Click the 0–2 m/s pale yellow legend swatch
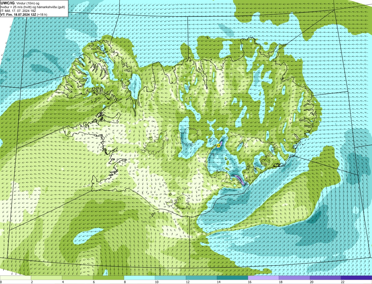 [x=15, y=278]
